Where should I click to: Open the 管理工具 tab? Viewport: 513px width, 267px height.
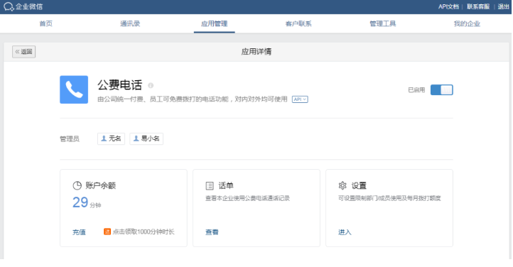(x=383, y=23)
